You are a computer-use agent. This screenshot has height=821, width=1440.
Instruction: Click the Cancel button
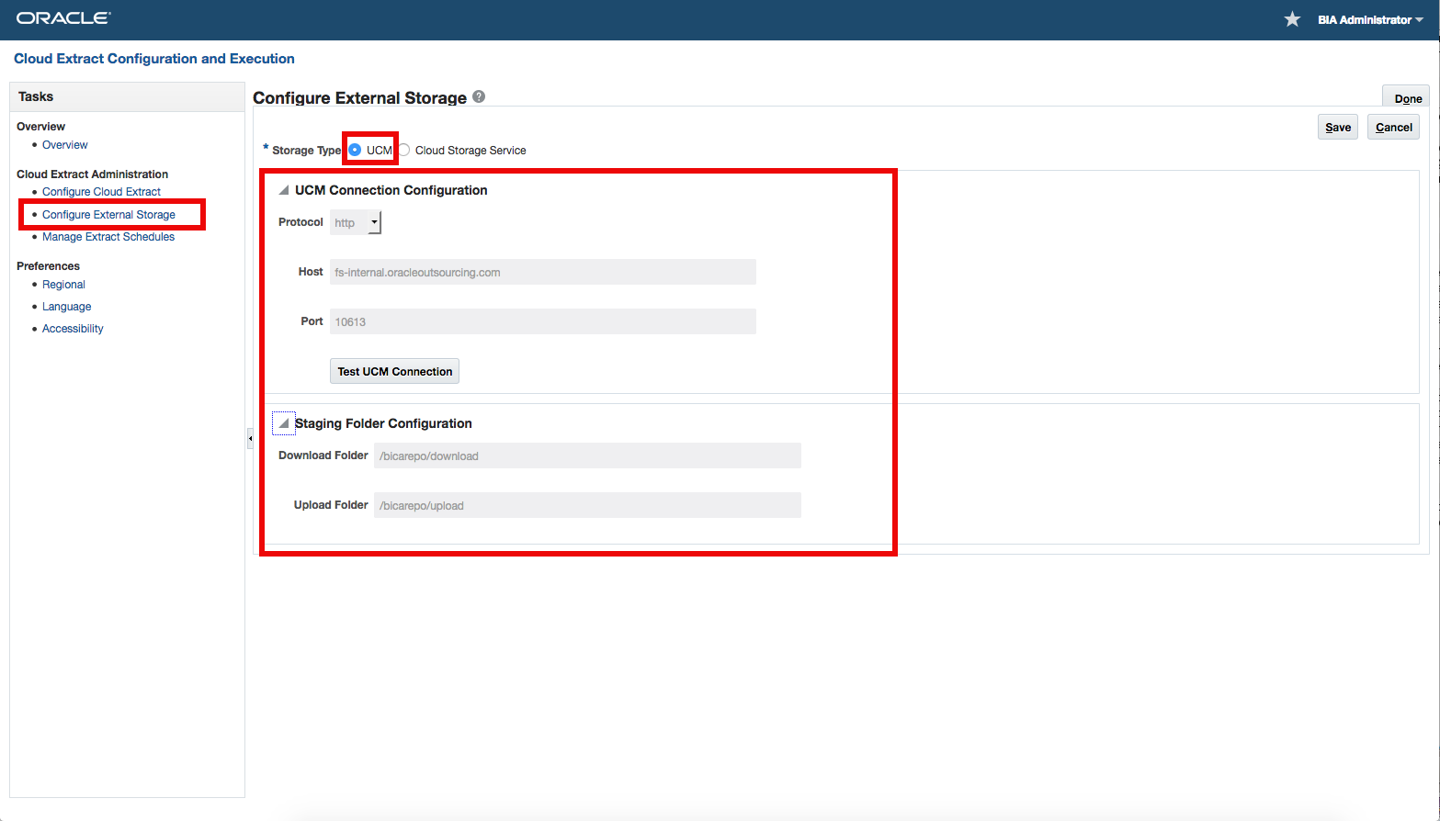(1393, 128)
